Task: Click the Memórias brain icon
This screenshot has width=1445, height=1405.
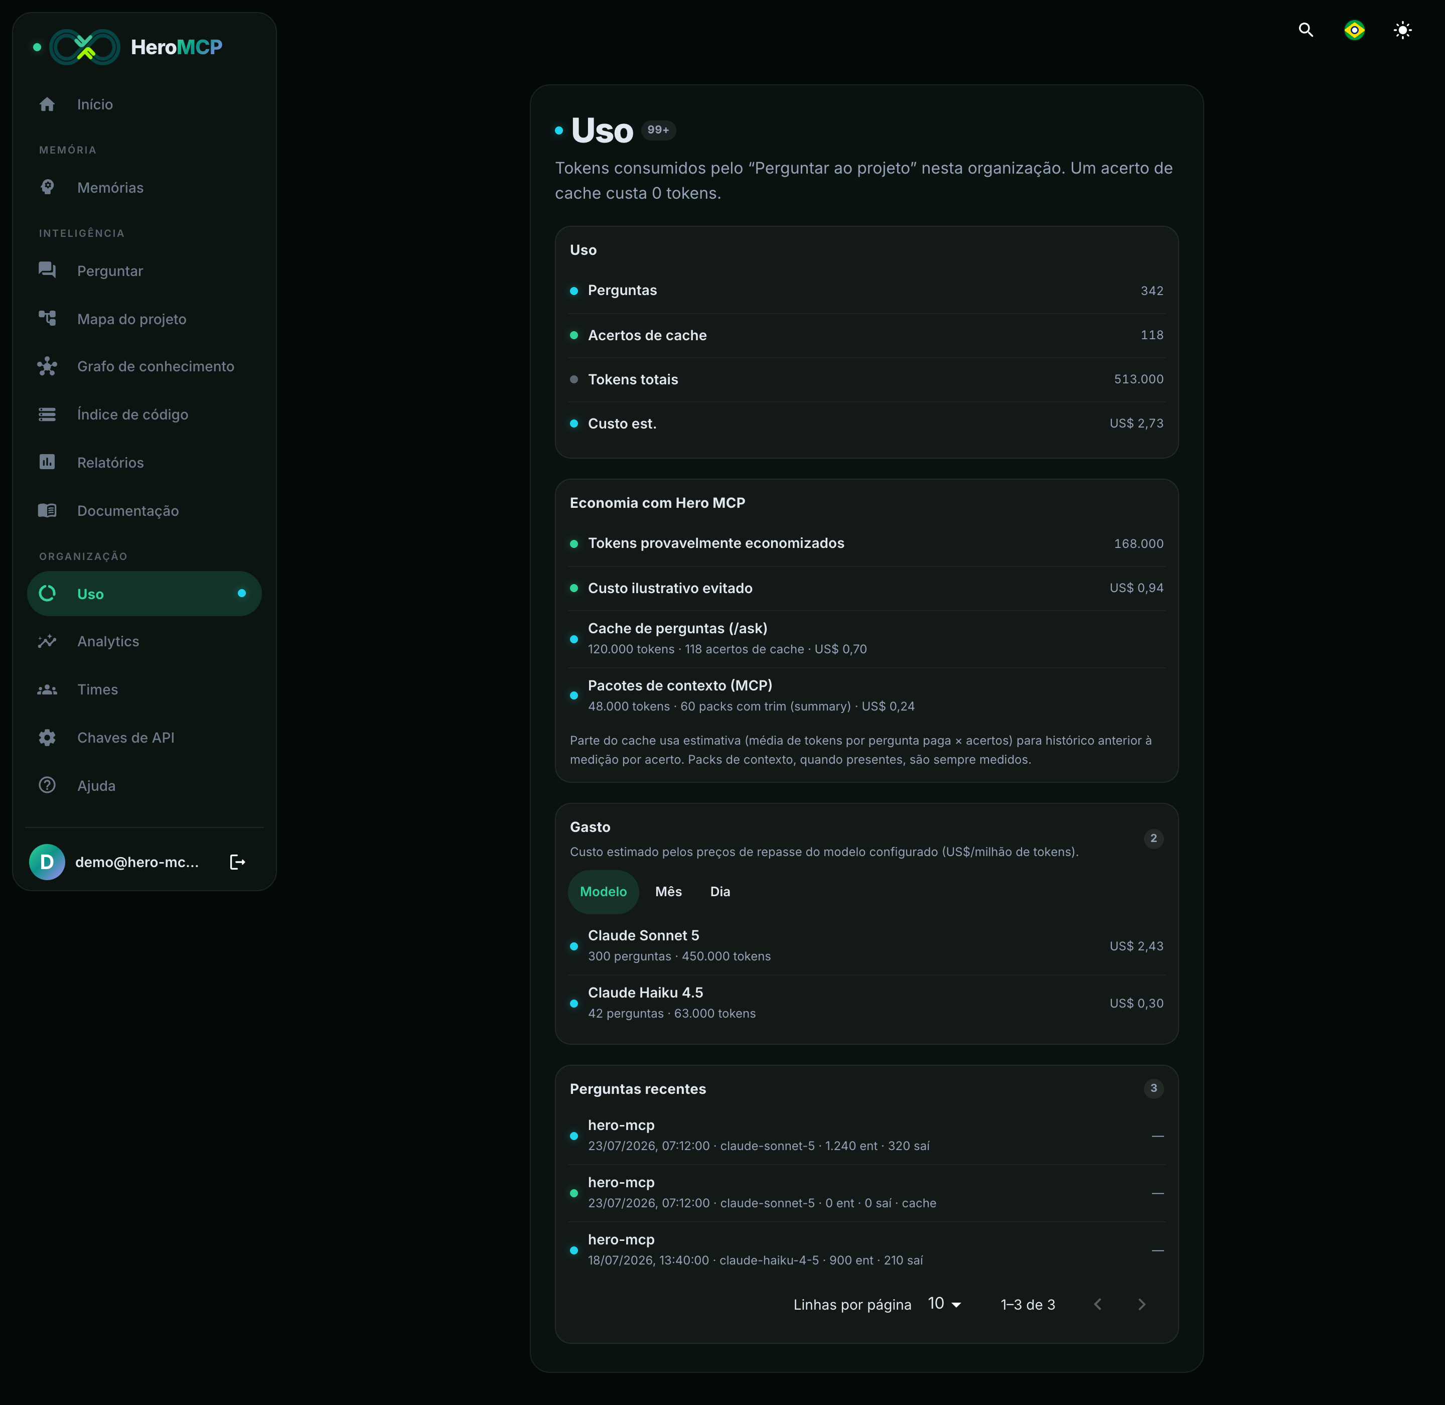Action: (x=47, y=188)
